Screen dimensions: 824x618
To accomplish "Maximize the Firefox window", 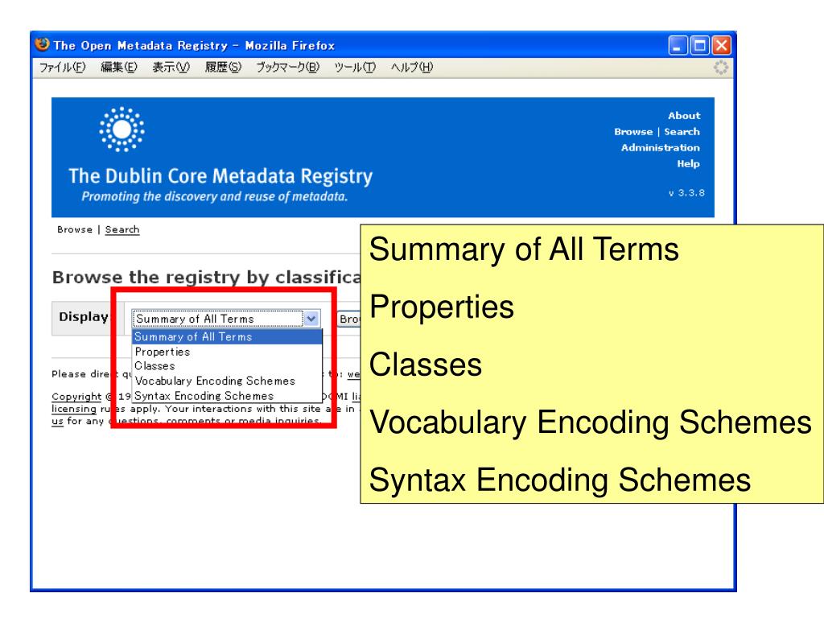I will point(699,46).
